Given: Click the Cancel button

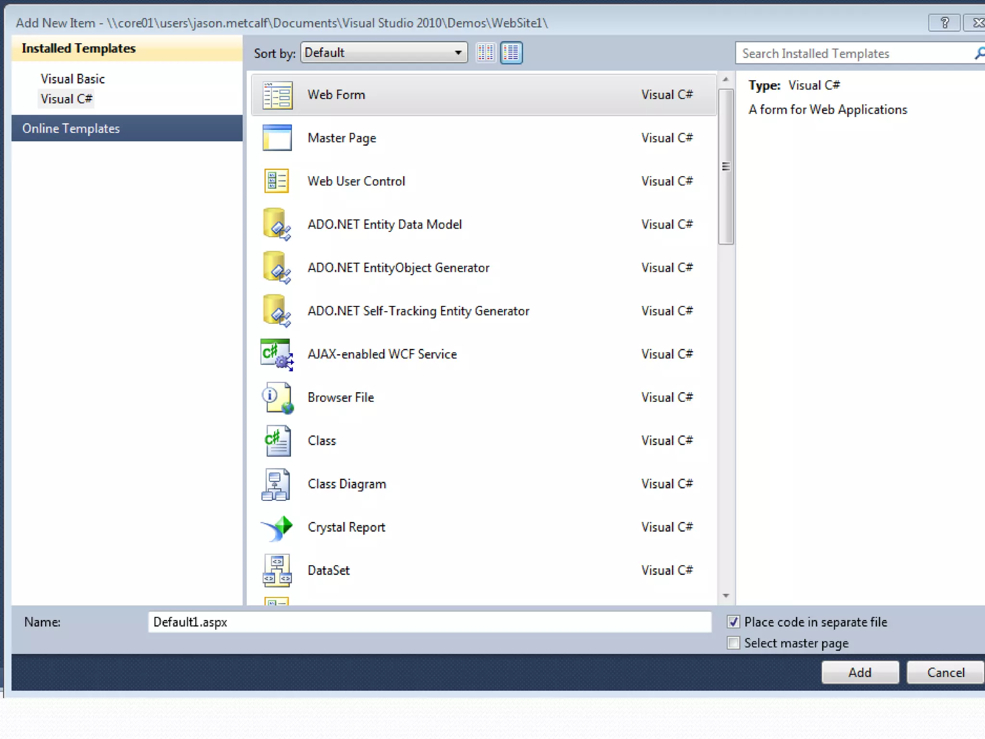Looking at the screenshot, I should tap(946, 672).
